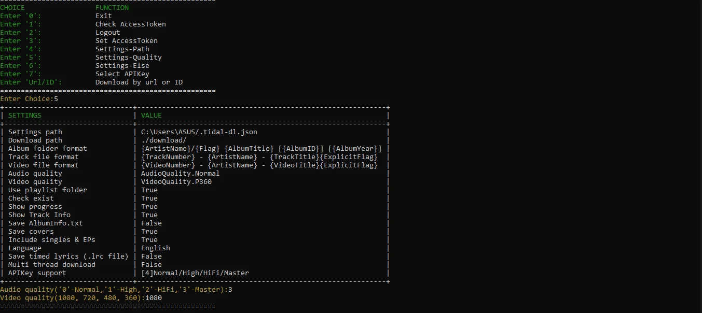
Task: Click the 'Video quality' row label
Action: click(35, 182)
